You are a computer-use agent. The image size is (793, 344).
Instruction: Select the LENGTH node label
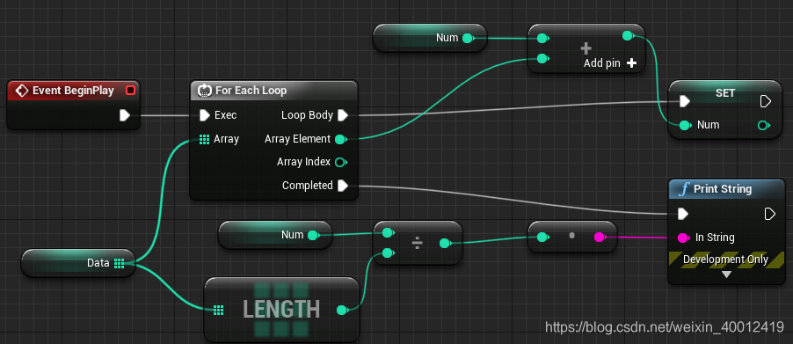[x=281, y=309]
